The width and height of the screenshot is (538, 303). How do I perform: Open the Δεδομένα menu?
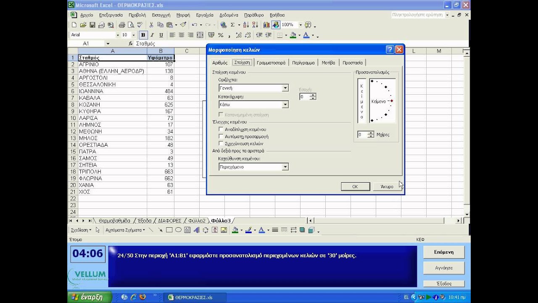pos(229,15)
